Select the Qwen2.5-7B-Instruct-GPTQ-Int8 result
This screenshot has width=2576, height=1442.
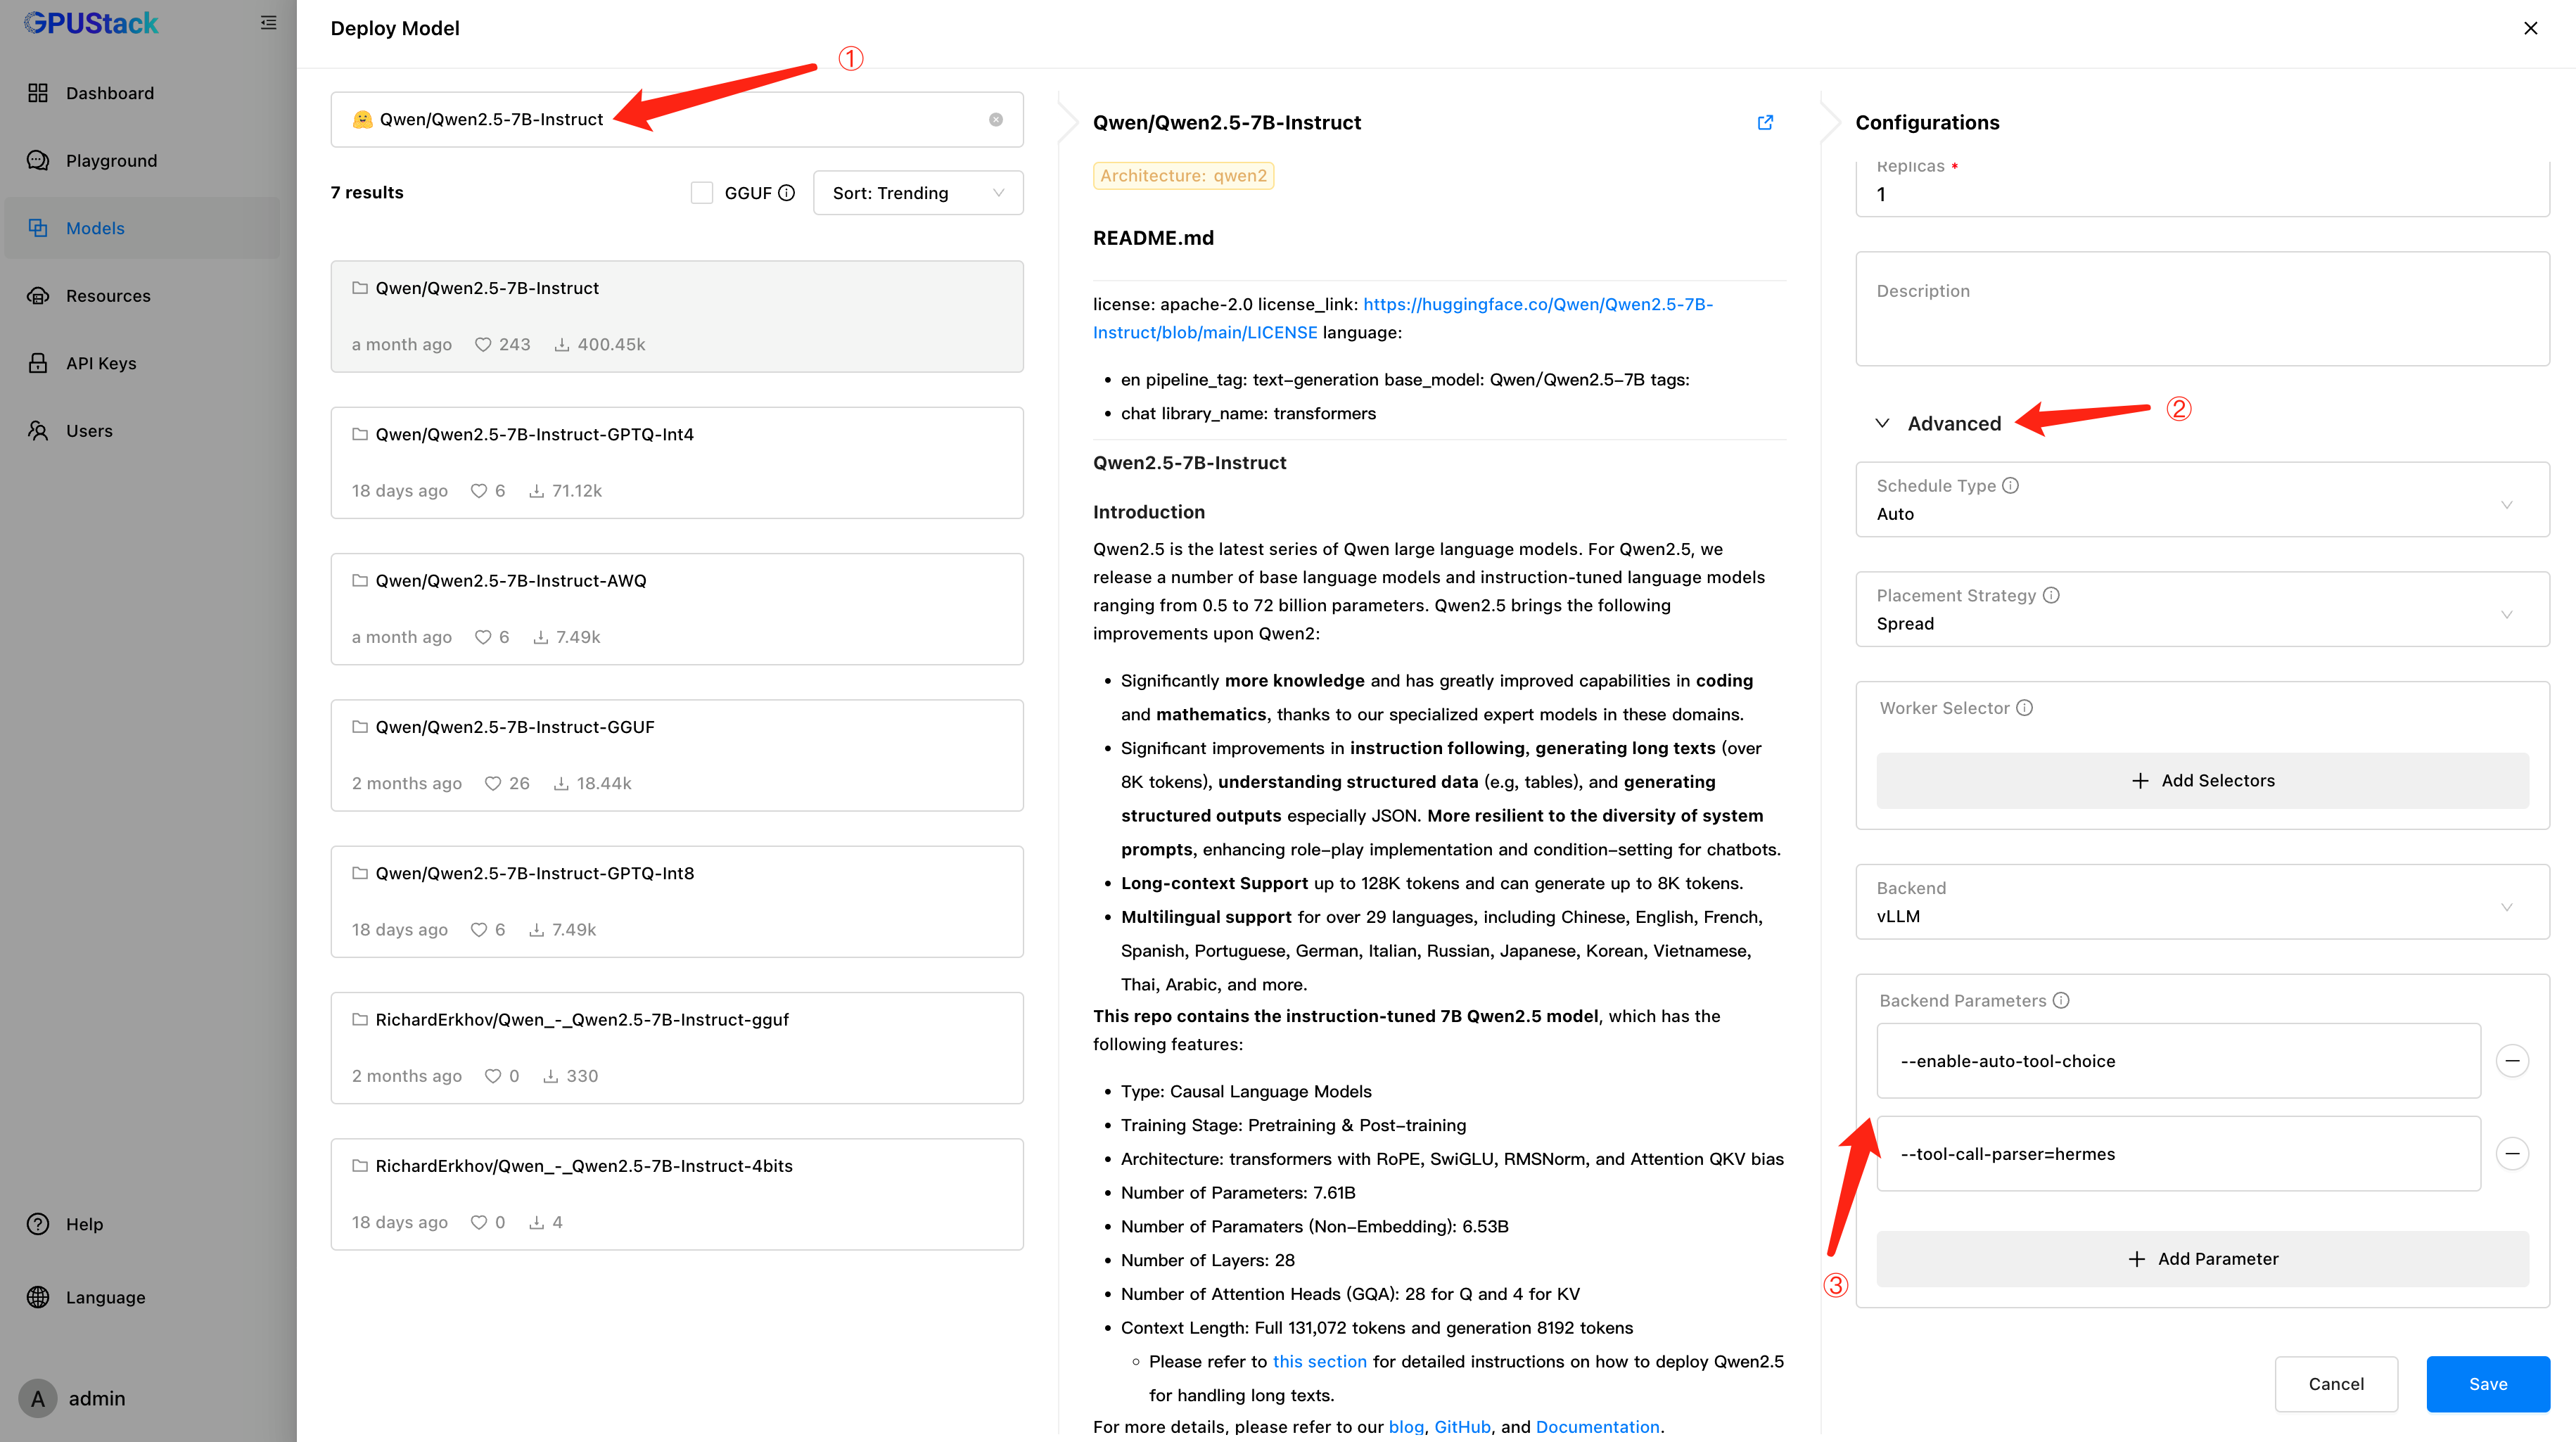[x=677, y=902]
